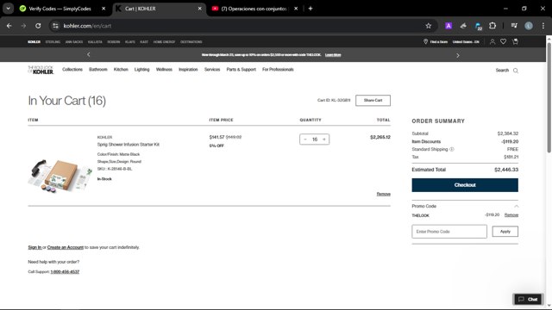Close the Verify Codes — SimplyCodes tab
552x310 pixels.
point(103,9)
